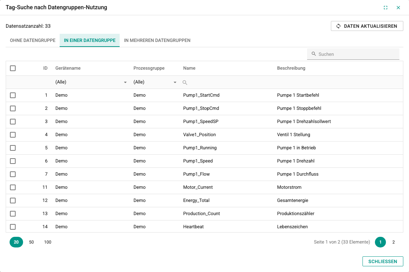The width and height of the screenshot is (409, 272).
Task: Close the Tag-Suche dialog with X icon
Action: [398, 7]
